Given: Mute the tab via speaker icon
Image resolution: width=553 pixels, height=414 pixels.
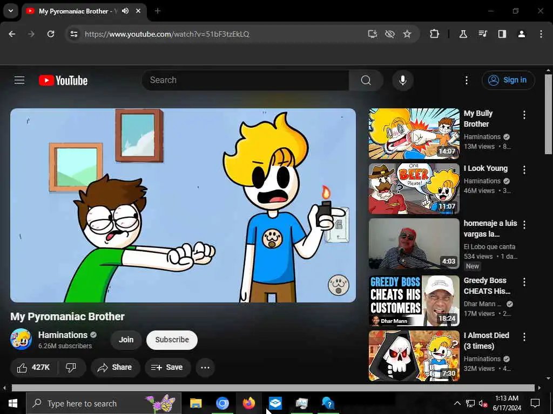Looking at the screenshot, I should (x=125, y=11).
